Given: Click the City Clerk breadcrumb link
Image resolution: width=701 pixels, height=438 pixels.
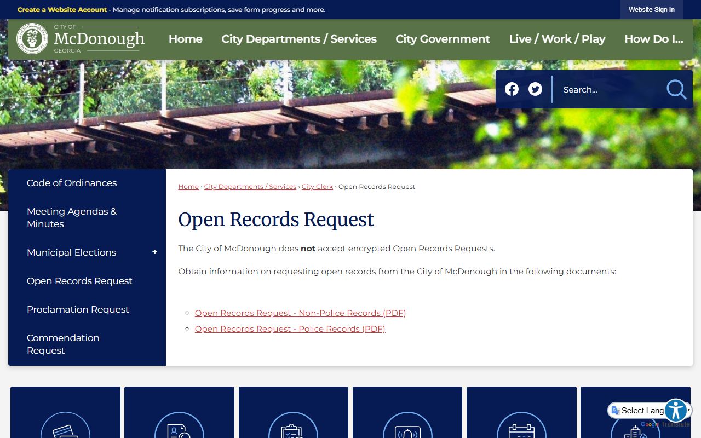Looking at the screenshot, I should (317, 187).
